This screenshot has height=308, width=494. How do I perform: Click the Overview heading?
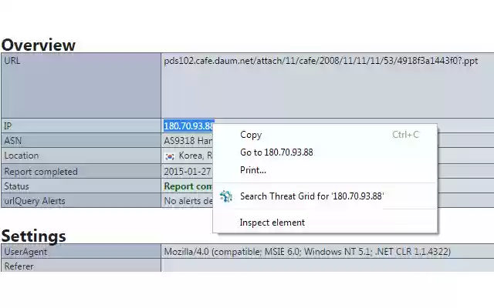pos(39,45)
